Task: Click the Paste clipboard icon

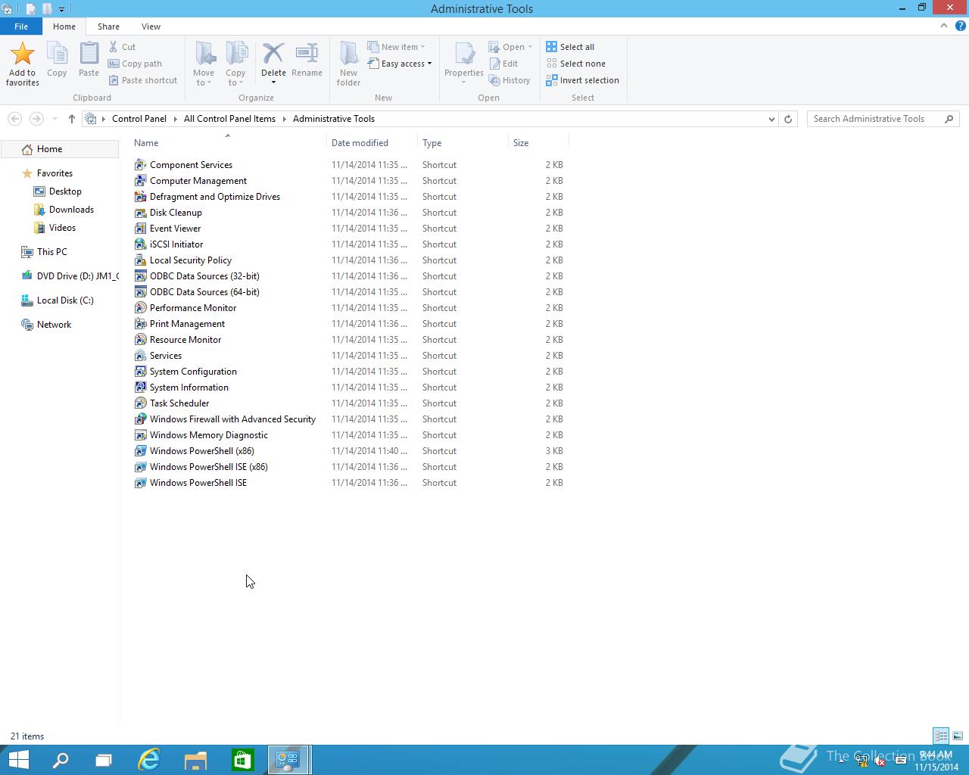Action: pyautogui.click(x=89, y=54)
